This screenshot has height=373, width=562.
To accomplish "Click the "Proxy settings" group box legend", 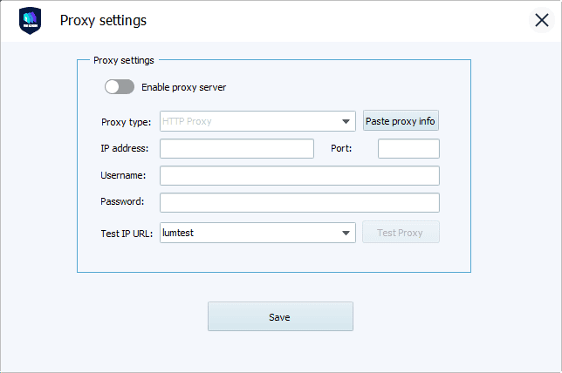I will tap(124, 60).
